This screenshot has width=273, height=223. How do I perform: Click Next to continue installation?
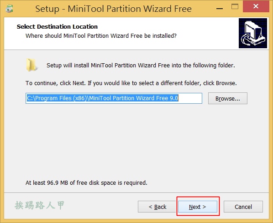(x=198, y=207)
